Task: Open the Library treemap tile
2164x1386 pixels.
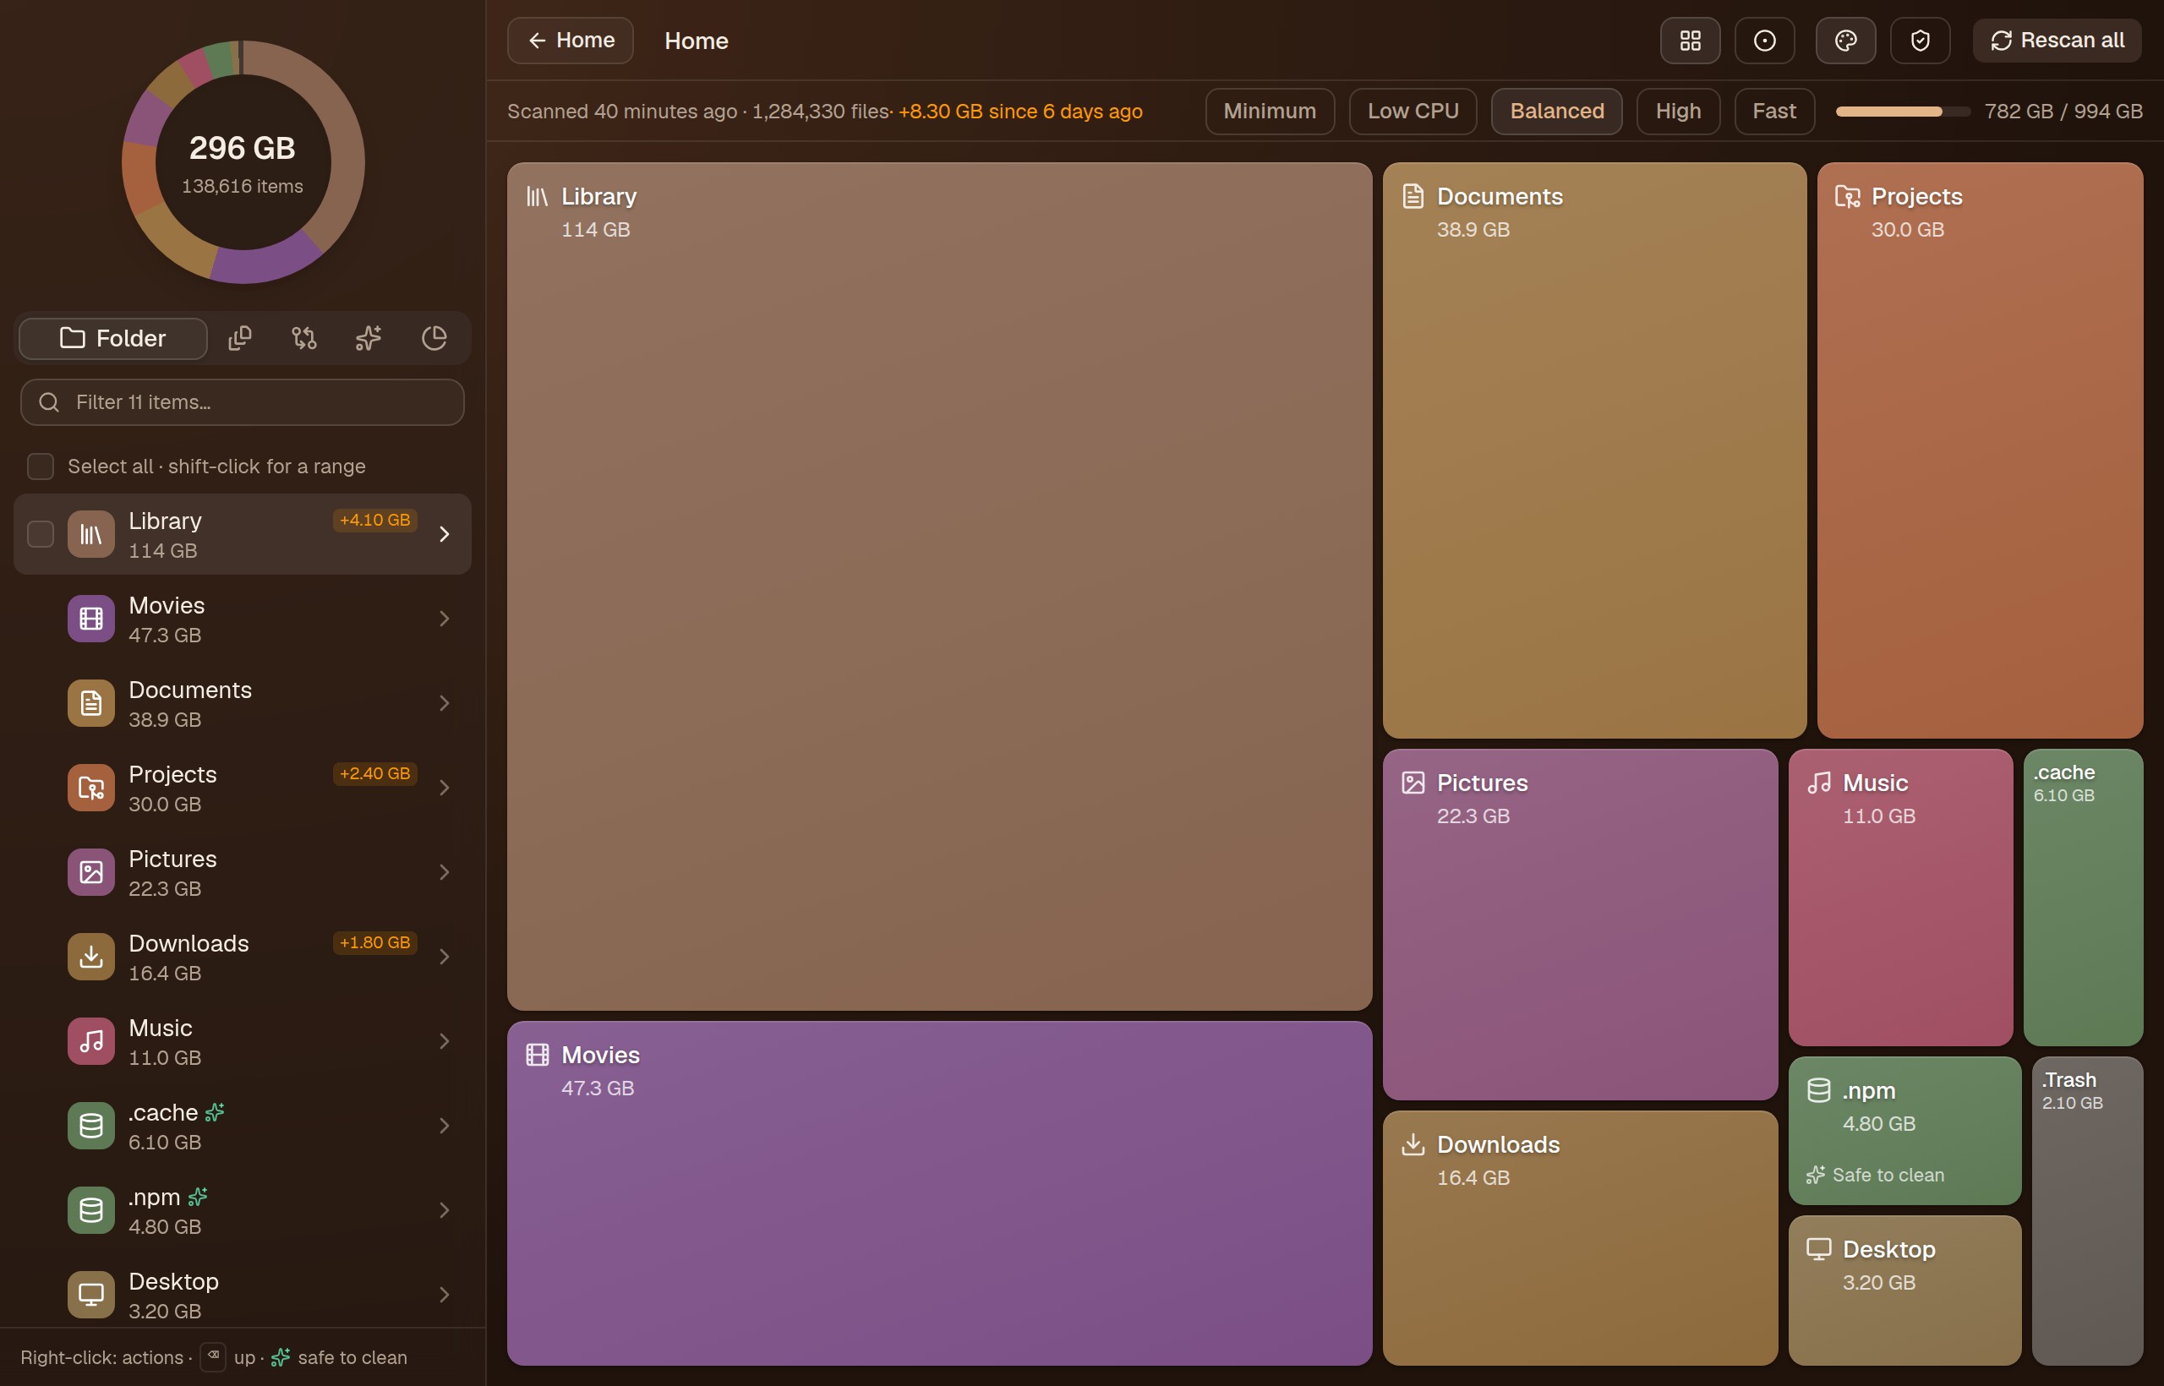Action: (x=939, y=586)
